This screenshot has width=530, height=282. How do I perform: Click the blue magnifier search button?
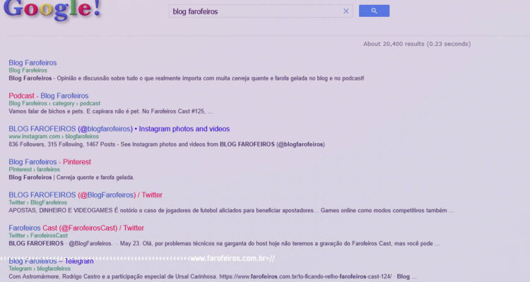point(374,11)
